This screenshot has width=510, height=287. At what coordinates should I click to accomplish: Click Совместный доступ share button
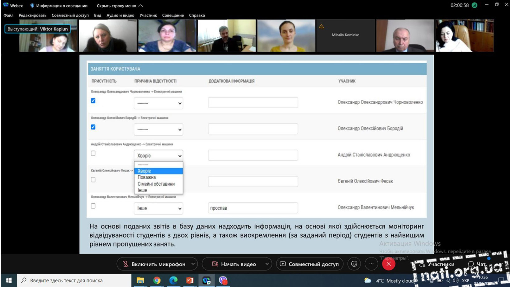309,264
